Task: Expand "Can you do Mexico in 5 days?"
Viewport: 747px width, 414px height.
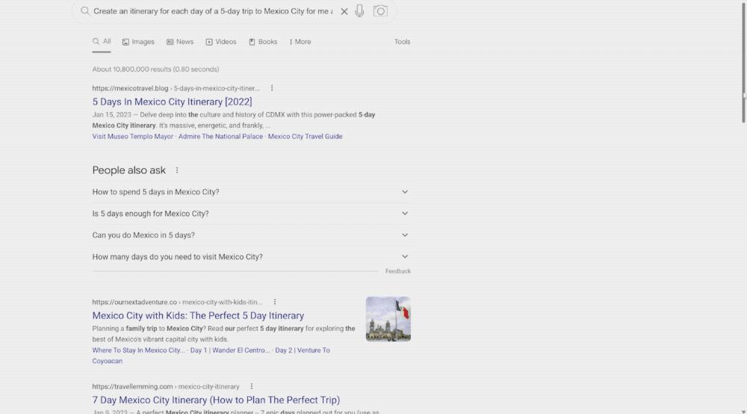Action: pyautogui.click(x=251, y=235)
